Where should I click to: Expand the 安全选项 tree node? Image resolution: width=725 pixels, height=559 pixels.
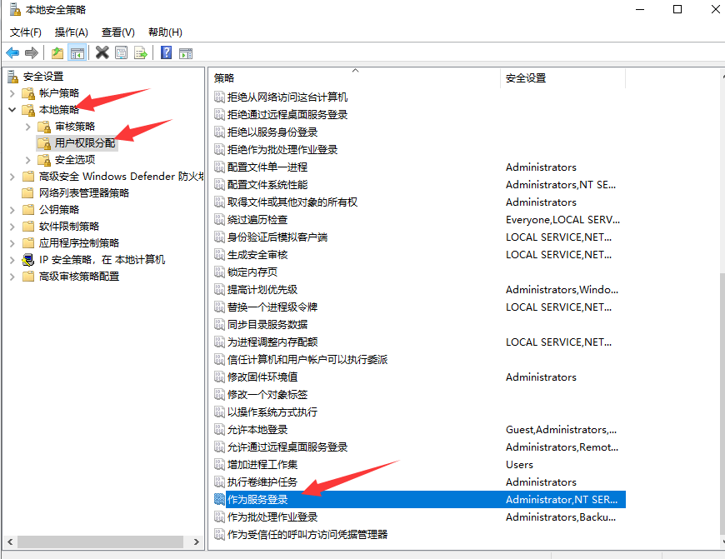pyautogui.click(x=28, y=160)
